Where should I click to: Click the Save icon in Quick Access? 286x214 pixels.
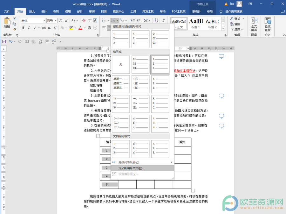coord(4,42)
